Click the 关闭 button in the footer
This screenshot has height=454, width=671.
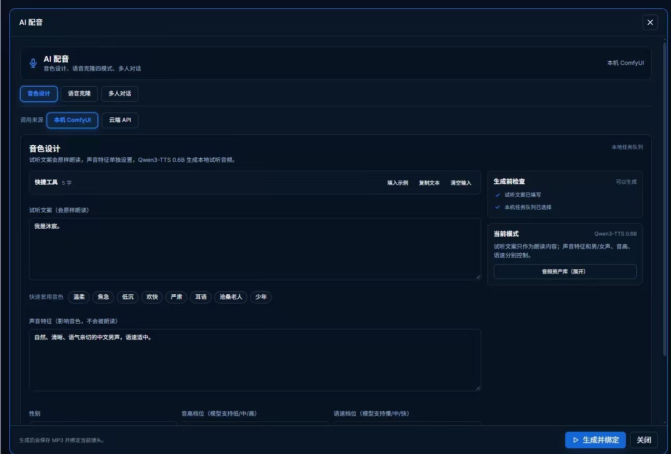pyautogui.click(x=644, y=440)
